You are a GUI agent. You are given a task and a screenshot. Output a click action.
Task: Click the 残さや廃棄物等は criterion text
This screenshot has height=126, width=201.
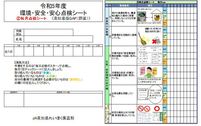pyautogui.click(x=123, y=17)
